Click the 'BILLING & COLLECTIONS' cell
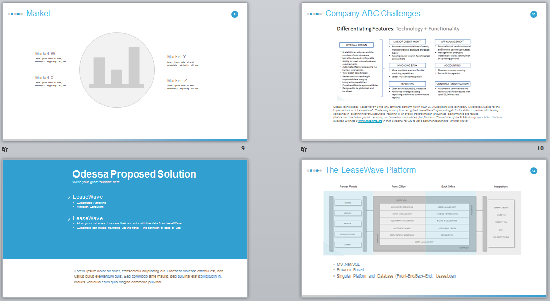This screenshot has width=550, height=301. [447, 221]
